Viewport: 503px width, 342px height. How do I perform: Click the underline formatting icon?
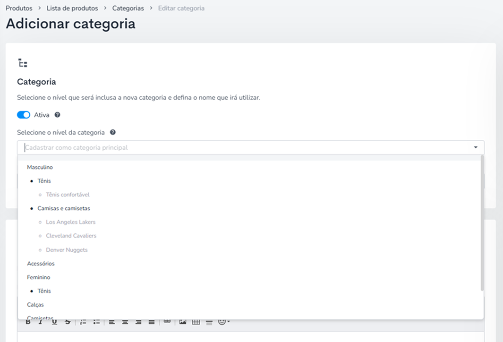pyautogui.click(x=54, y=322)
